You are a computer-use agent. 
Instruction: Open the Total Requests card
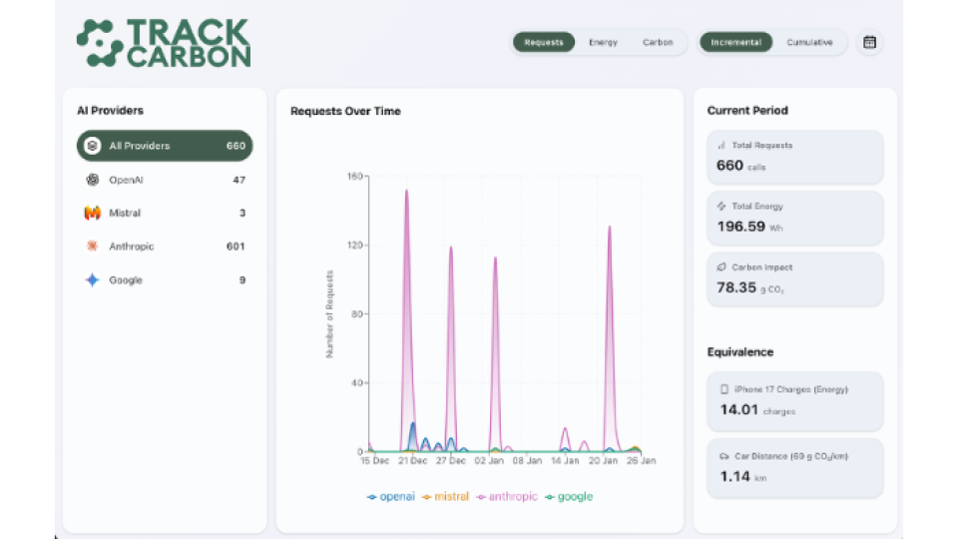pos(794,157)
